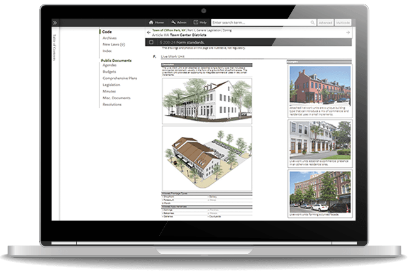Open Resolutions under Public Documents

[x=112, y=104]
